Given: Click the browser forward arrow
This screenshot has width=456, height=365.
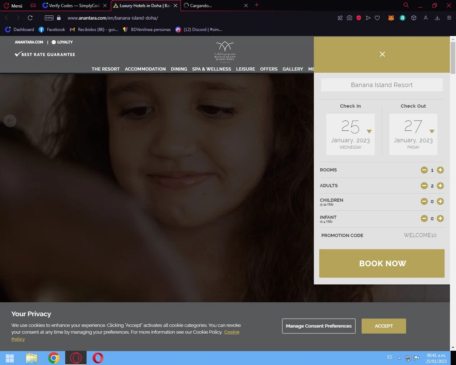Looking at the screenshot, I should click(18, 18).
